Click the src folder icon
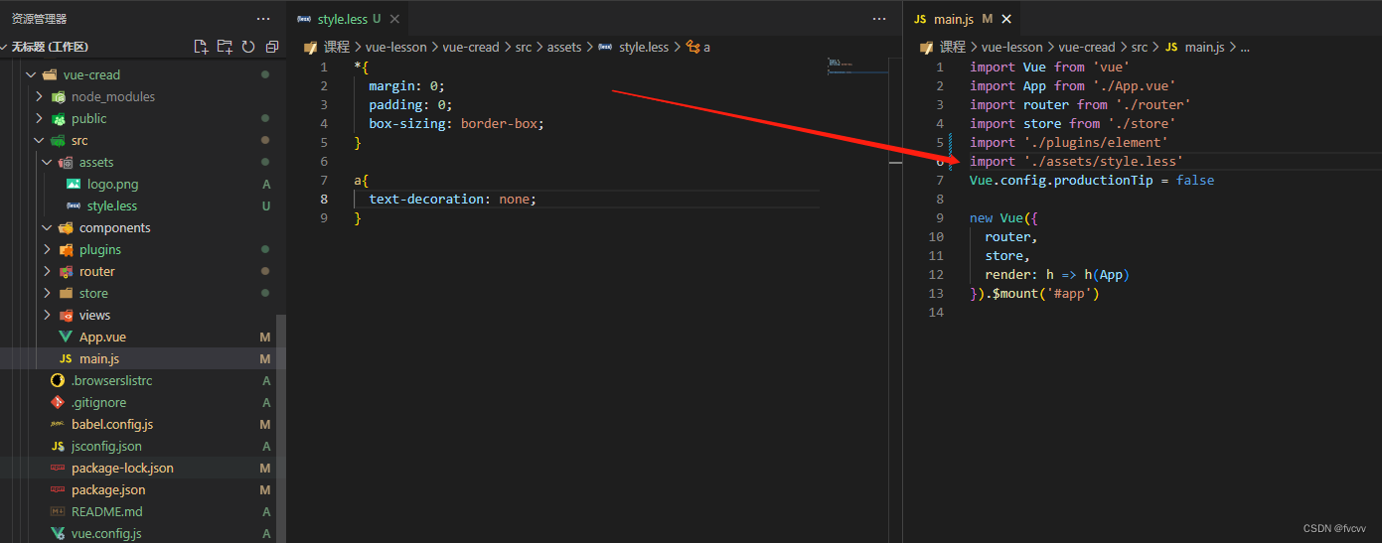The width and height of the screenshot is (1382, 543). tap(59, 140)
